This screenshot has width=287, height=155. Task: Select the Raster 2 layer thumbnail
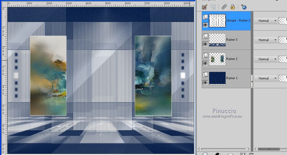217,59
